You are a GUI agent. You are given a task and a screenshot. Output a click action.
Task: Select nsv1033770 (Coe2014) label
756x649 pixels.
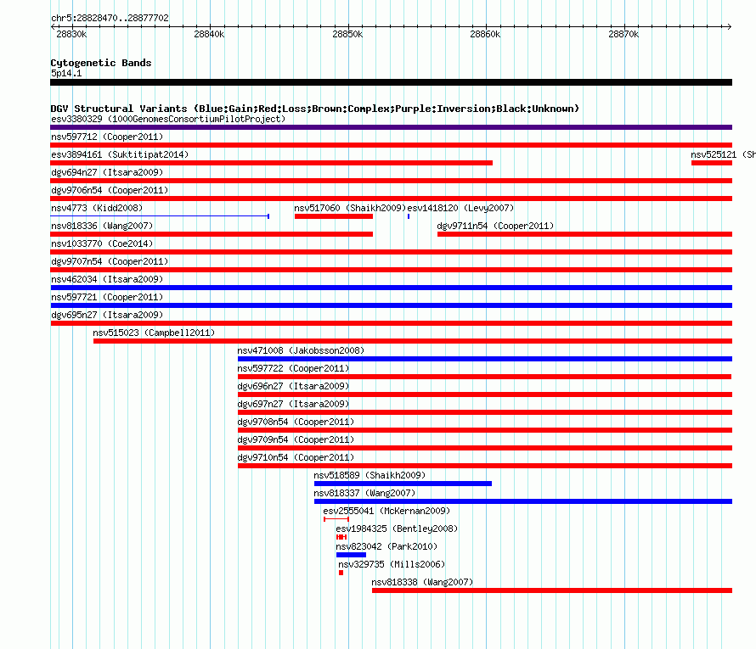click(102, 243)
